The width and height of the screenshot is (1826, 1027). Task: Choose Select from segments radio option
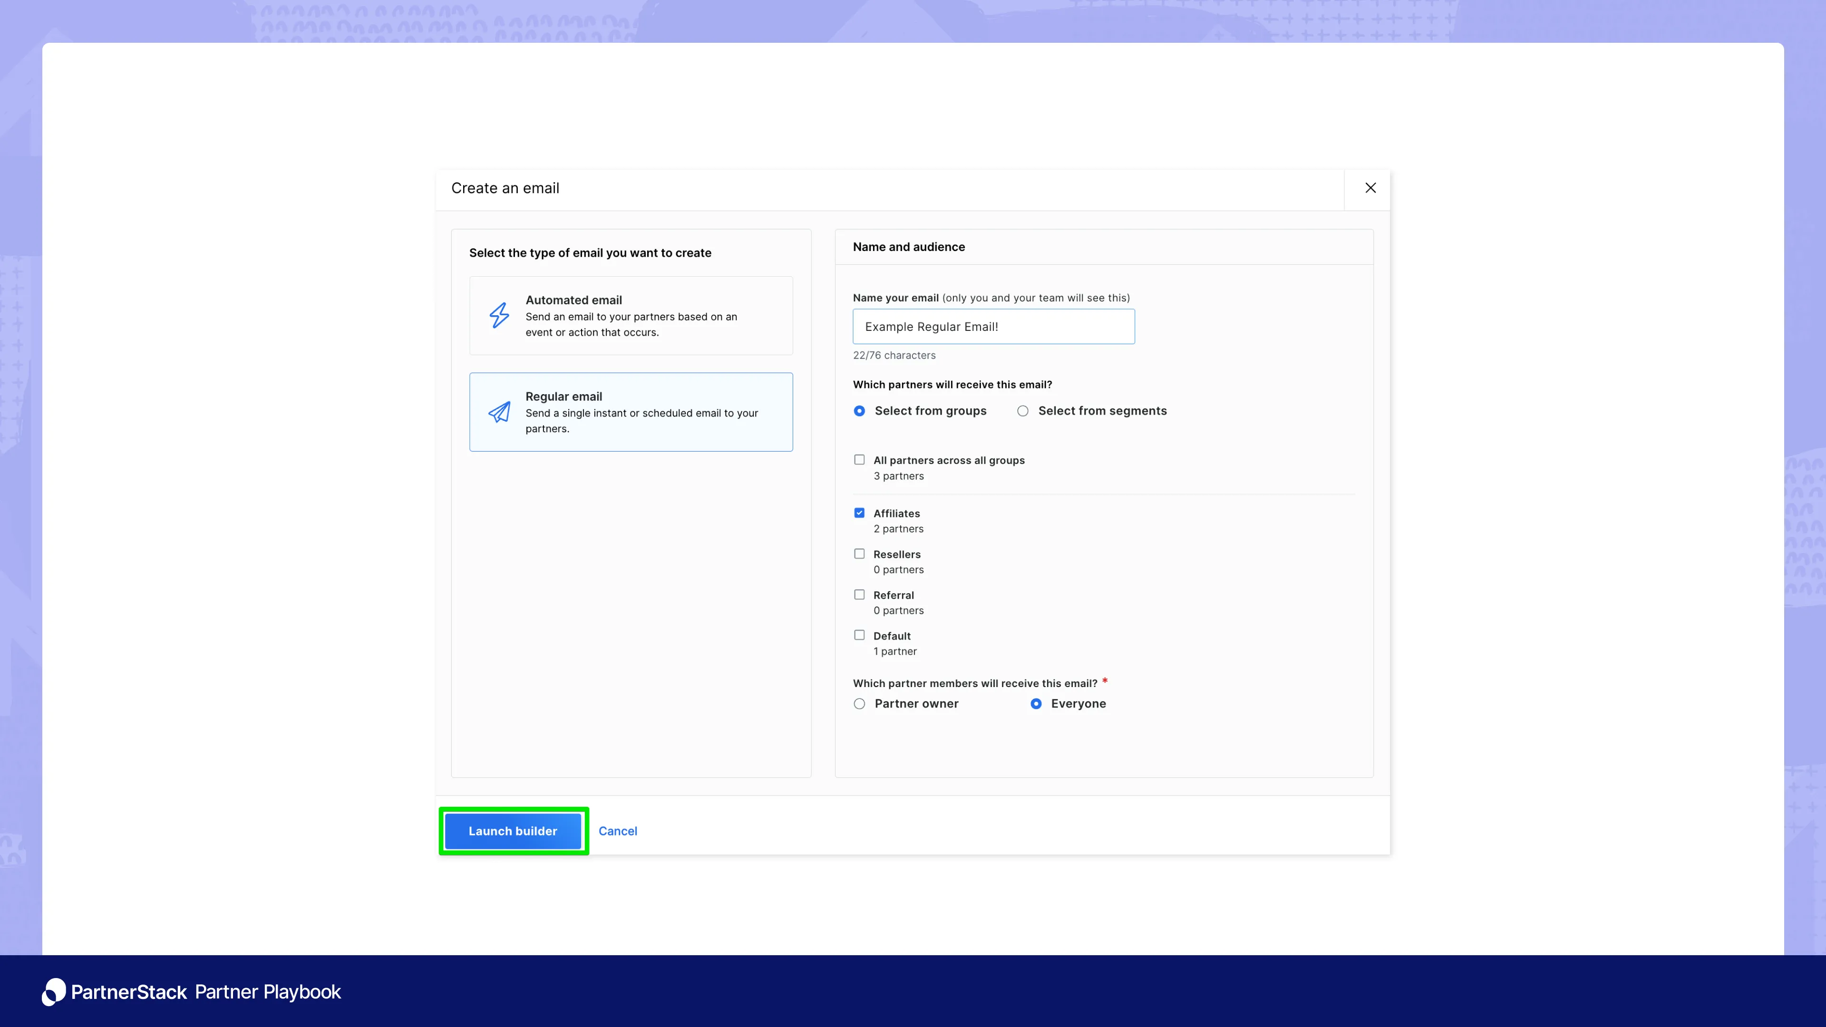coord(1022,411)
